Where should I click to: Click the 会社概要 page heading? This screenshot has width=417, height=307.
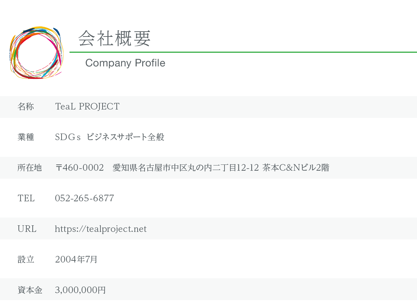(115, 38)
